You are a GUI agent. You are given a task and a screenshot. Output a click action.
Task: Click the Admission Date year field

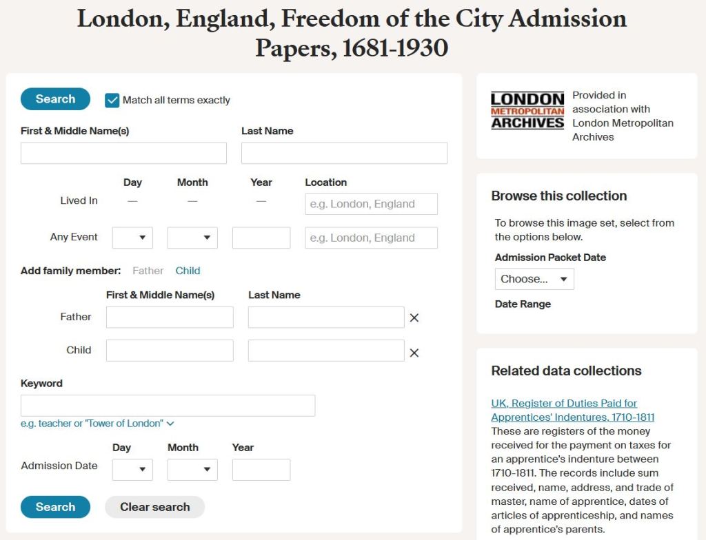tap(261, 470)
